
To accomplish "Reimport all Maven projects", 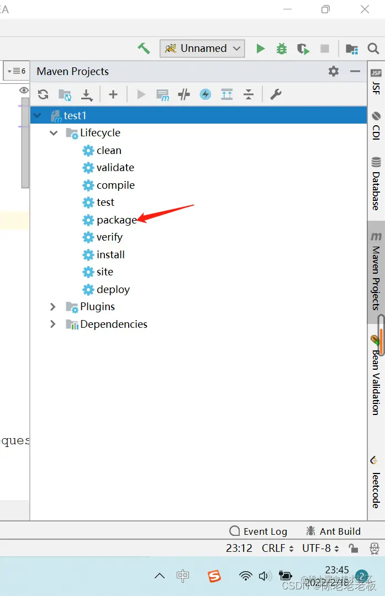I will click(43, 94).
